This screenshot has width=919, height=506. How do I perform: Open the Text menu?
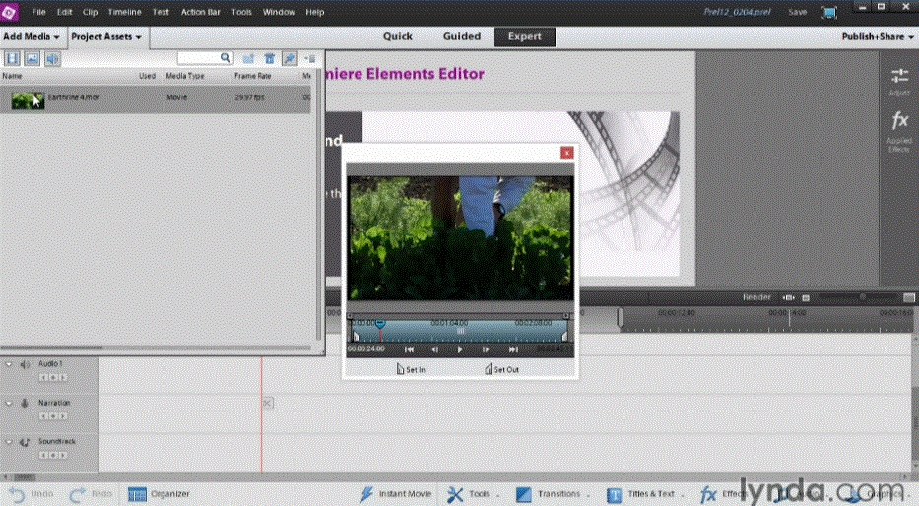161,12
